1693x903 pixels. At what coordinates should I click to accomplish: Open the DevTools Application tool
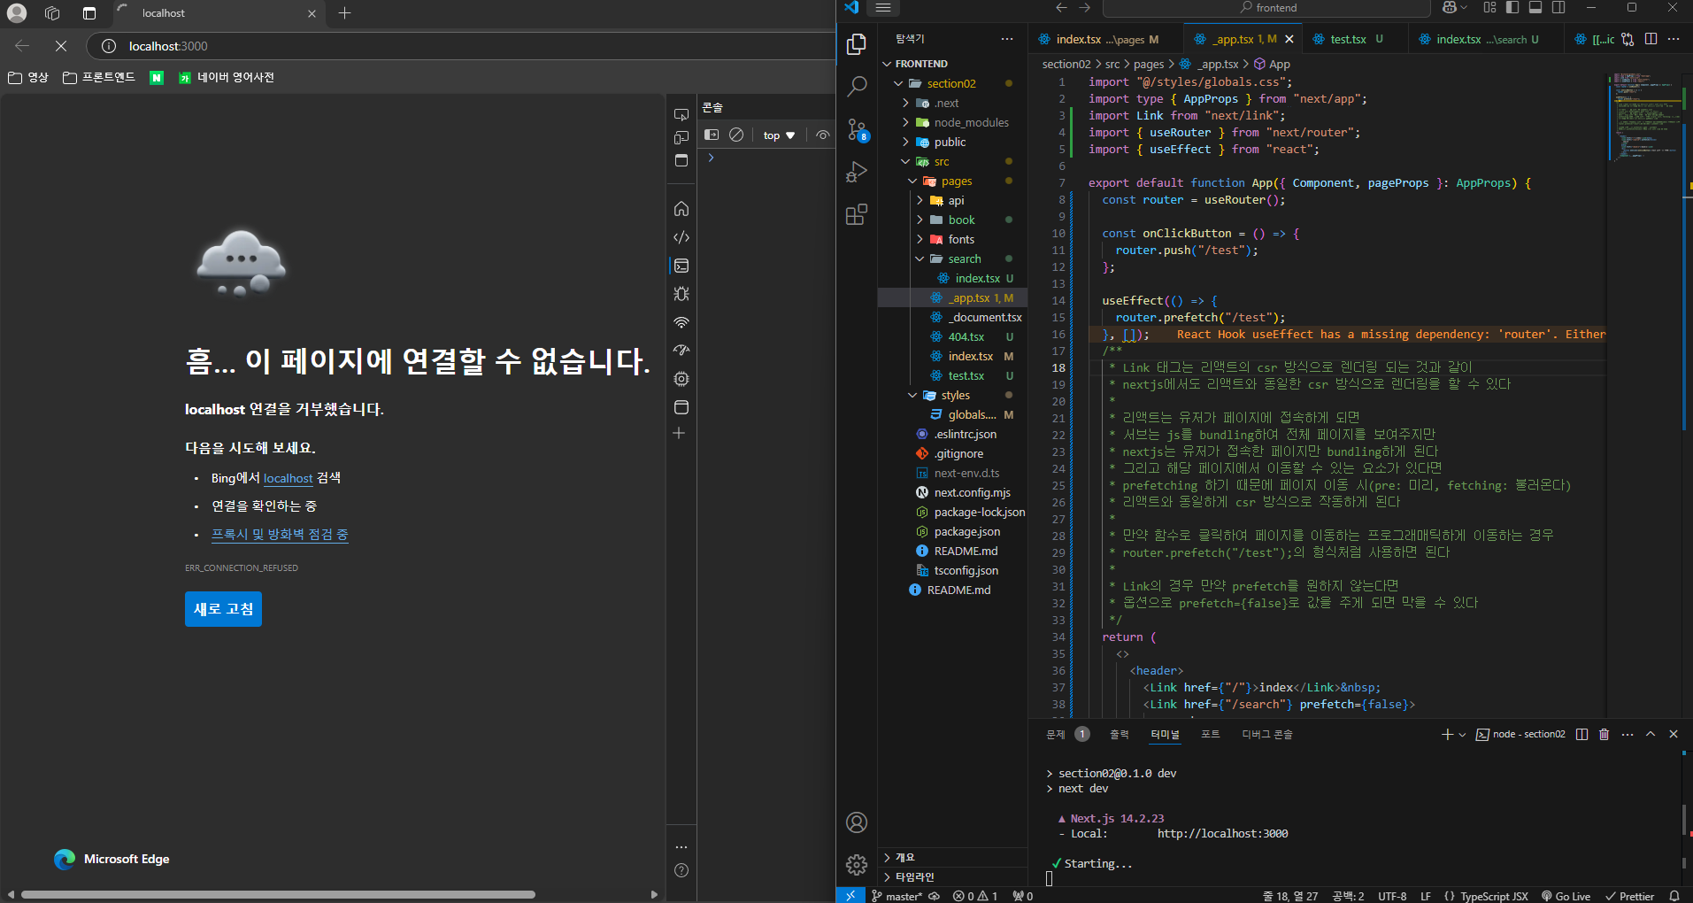tap(681, 407)
